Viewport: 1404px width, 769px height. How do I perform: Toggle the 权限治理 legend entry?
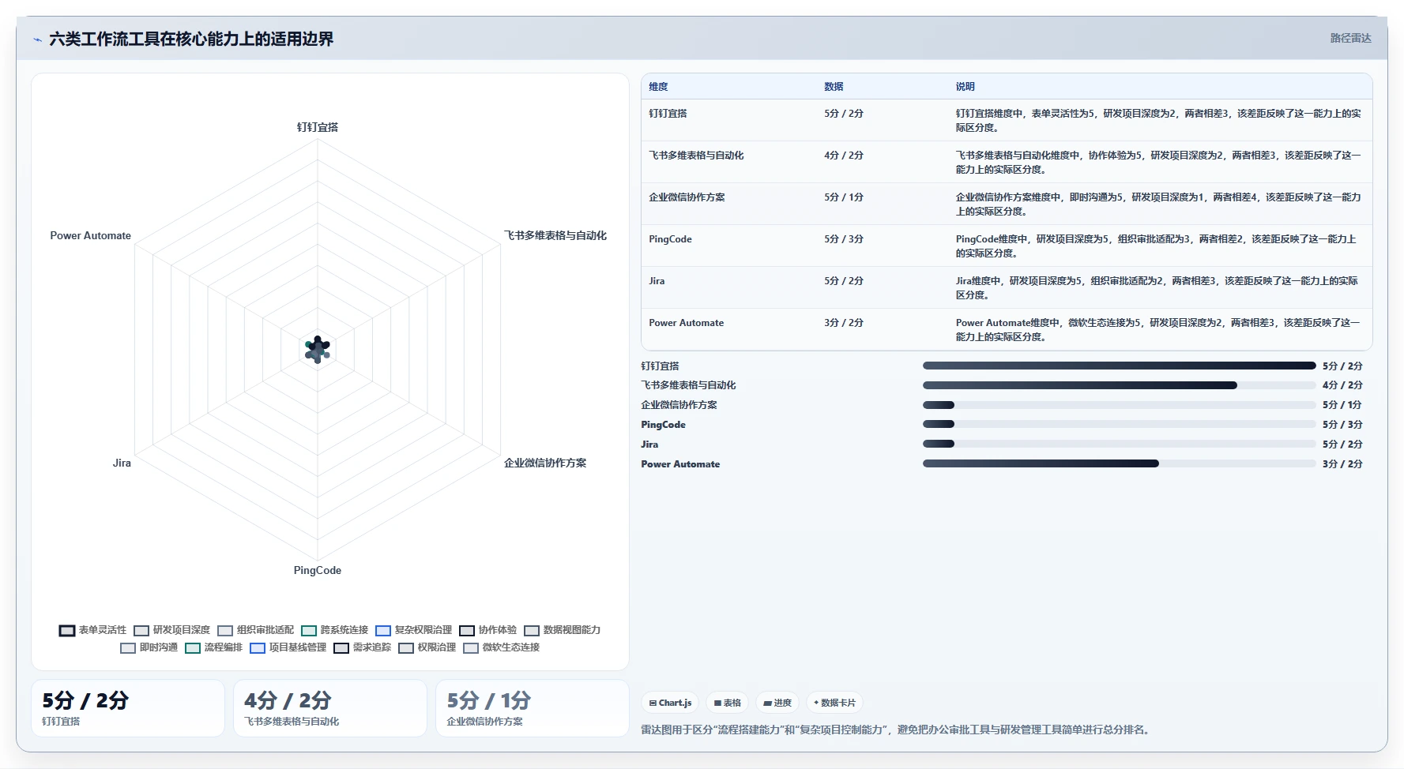(x=427, y=647)
